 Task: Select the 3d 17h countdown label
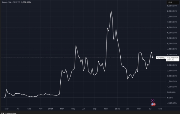pos(170,60)
